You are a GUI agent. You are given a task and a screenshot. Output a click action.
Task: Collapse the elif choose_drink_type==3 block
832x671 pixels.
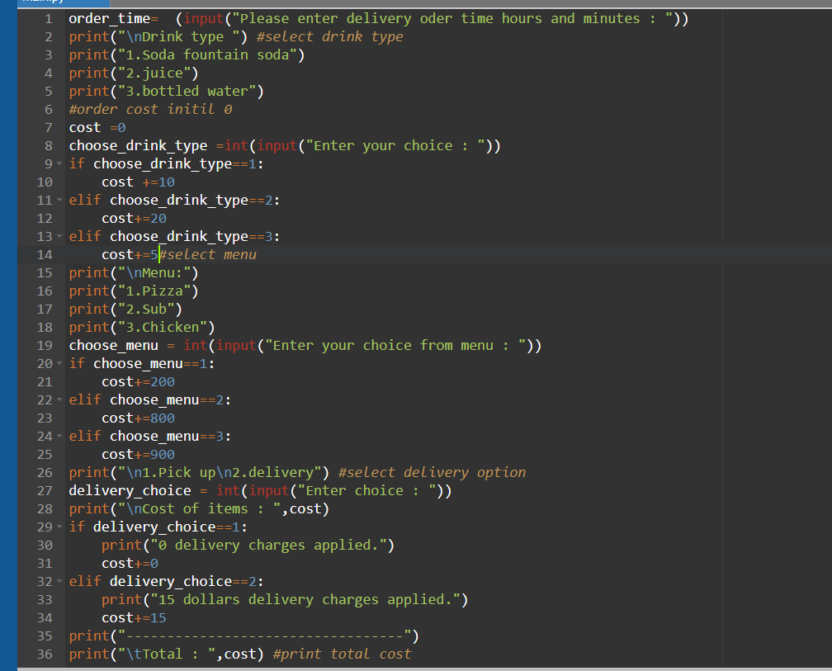click(x=60, y=236)
